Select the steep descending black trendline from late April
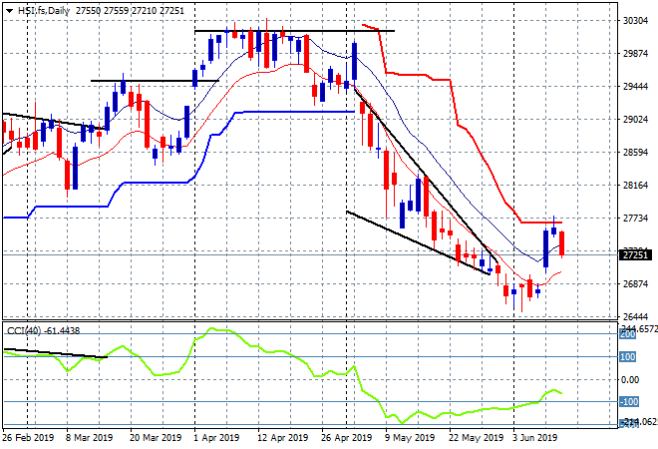The height and width of the screenshot is (449, 658). click(x=426, y=176)
